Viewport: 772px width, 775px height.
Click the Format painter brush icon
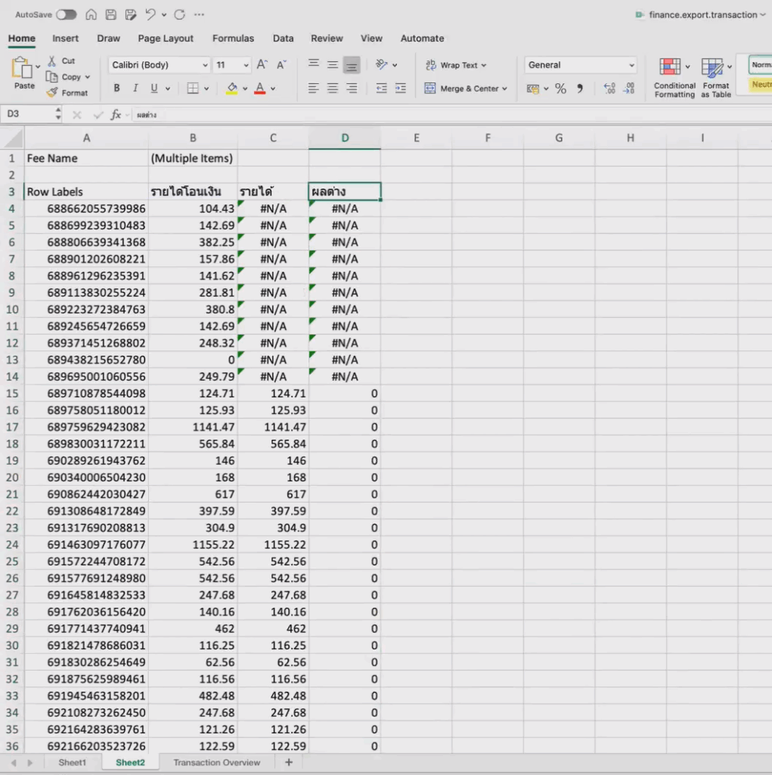[x=52, y=93]
